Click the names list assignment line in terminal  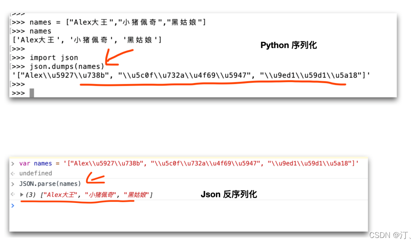point(108,22)
